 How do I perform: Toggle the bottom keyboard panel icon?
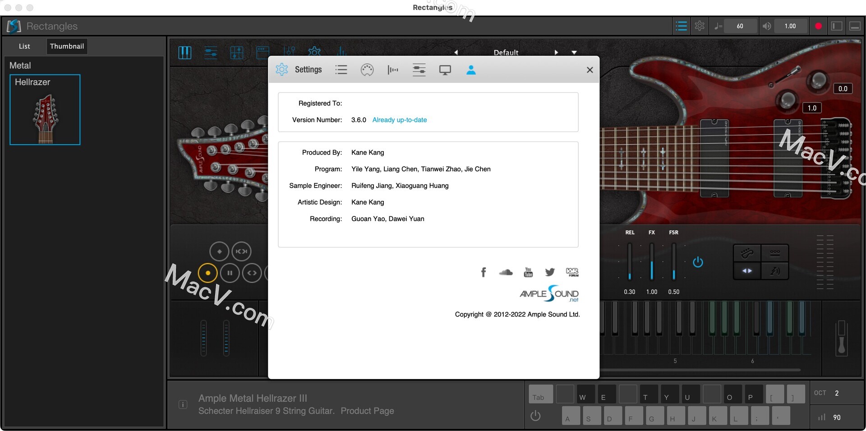pos(855,26)
